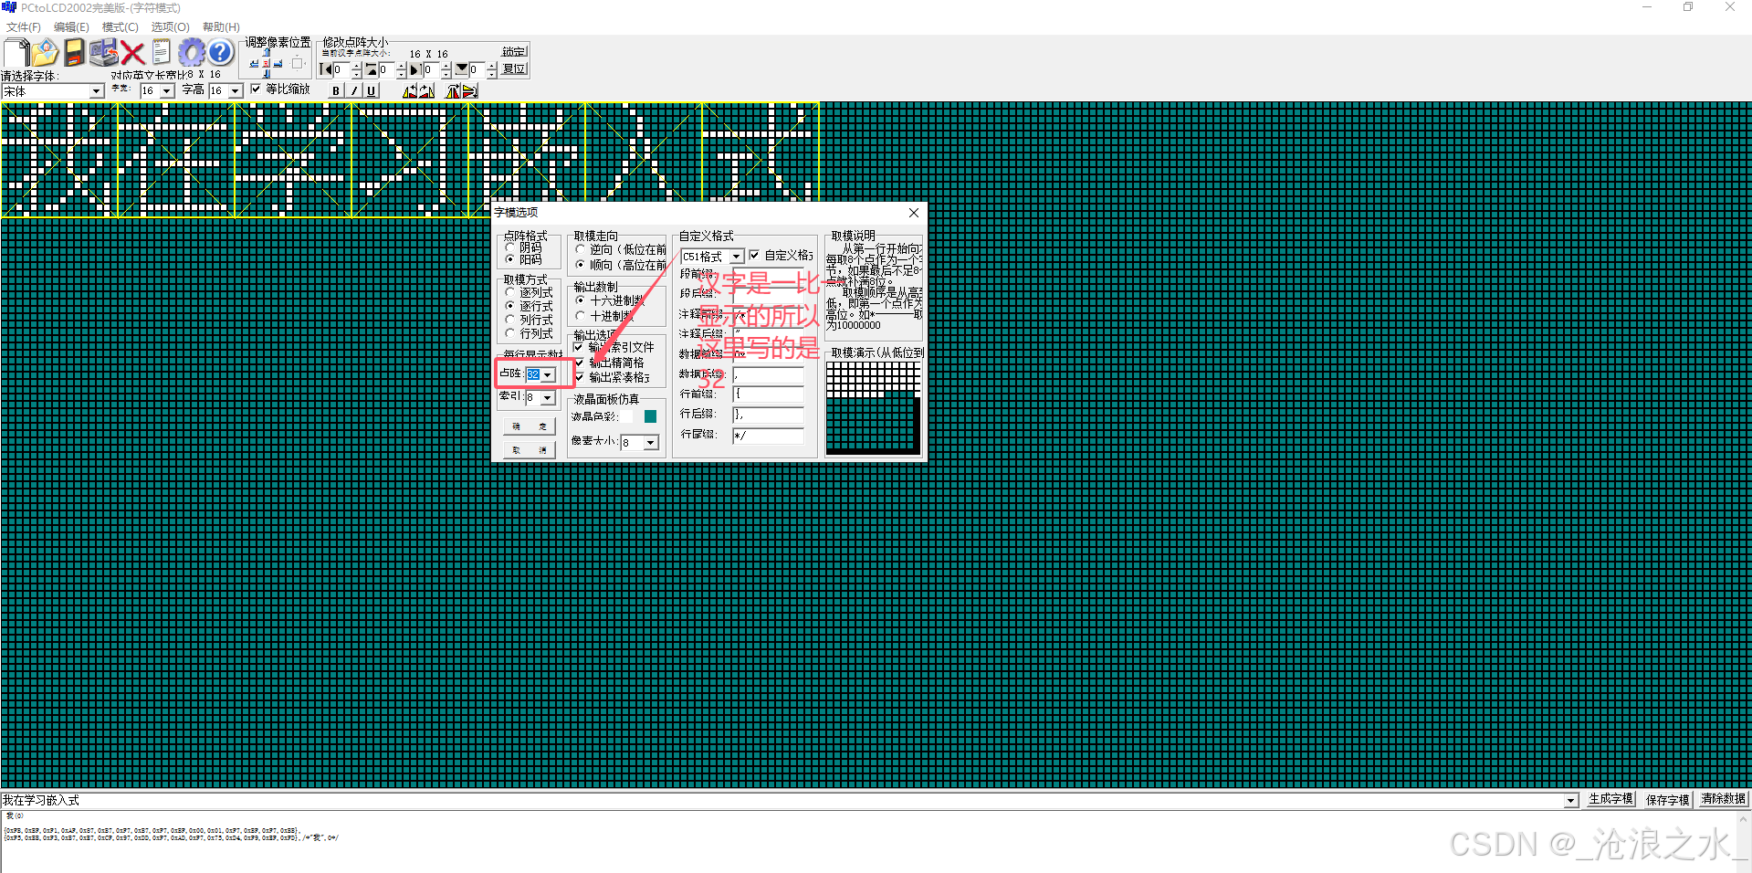This screenshot has width=1752, height=873.
Task: Open the 文件(F) menu
Action: [25, 26]
